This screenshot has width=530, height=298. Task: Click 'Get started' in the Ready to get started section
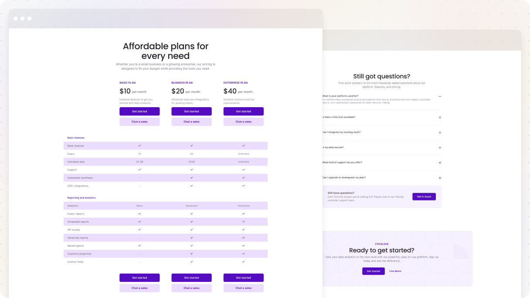point(373,271)
